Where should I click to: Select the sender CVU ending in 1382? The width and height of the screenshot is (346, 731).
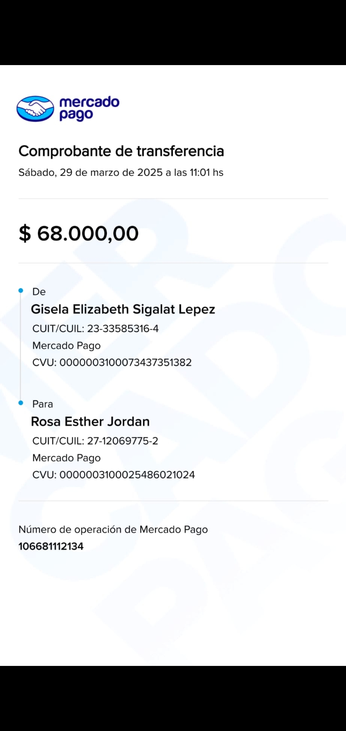(x=112, y=363)
